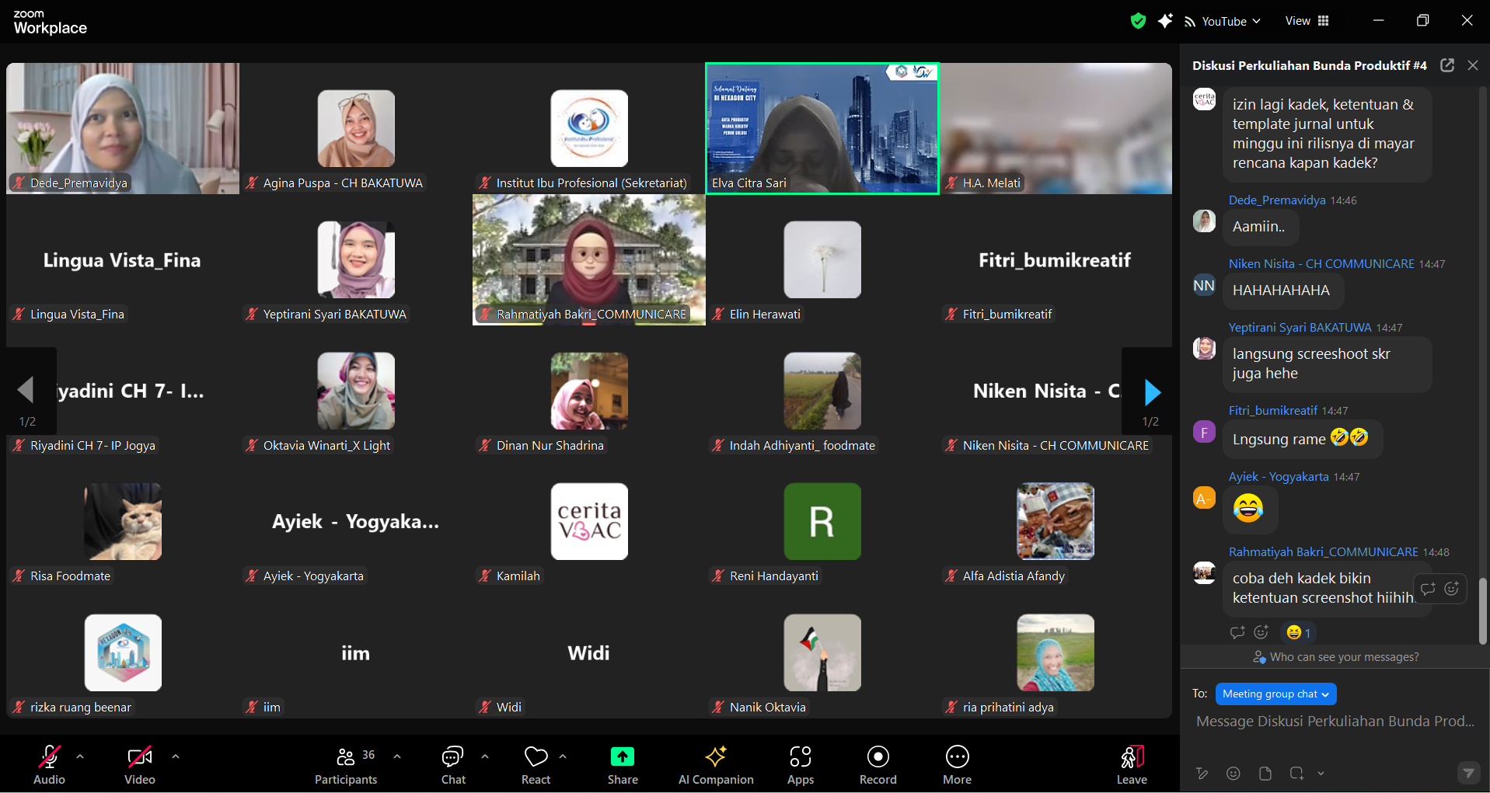
Task: Expand React options caret
Action: [563, 756]
